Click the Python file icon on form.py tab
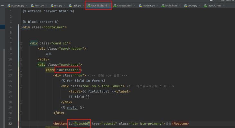Viewport: 235px width, 128px height. (x=32, y=6)
